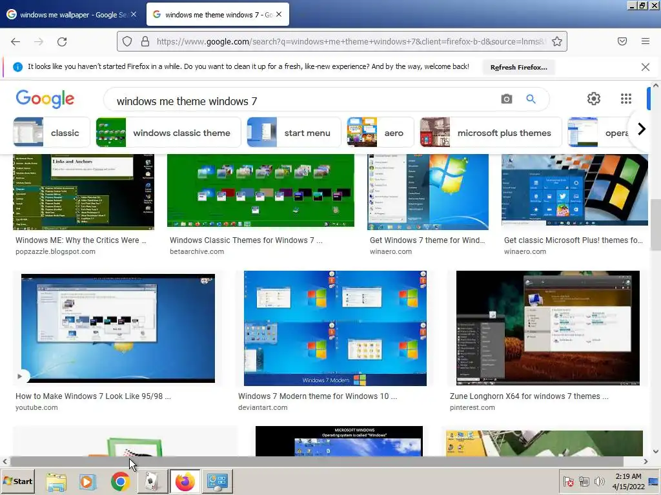Open the Google apps grid
661x495 pixels.
click(x=626, y=99)
